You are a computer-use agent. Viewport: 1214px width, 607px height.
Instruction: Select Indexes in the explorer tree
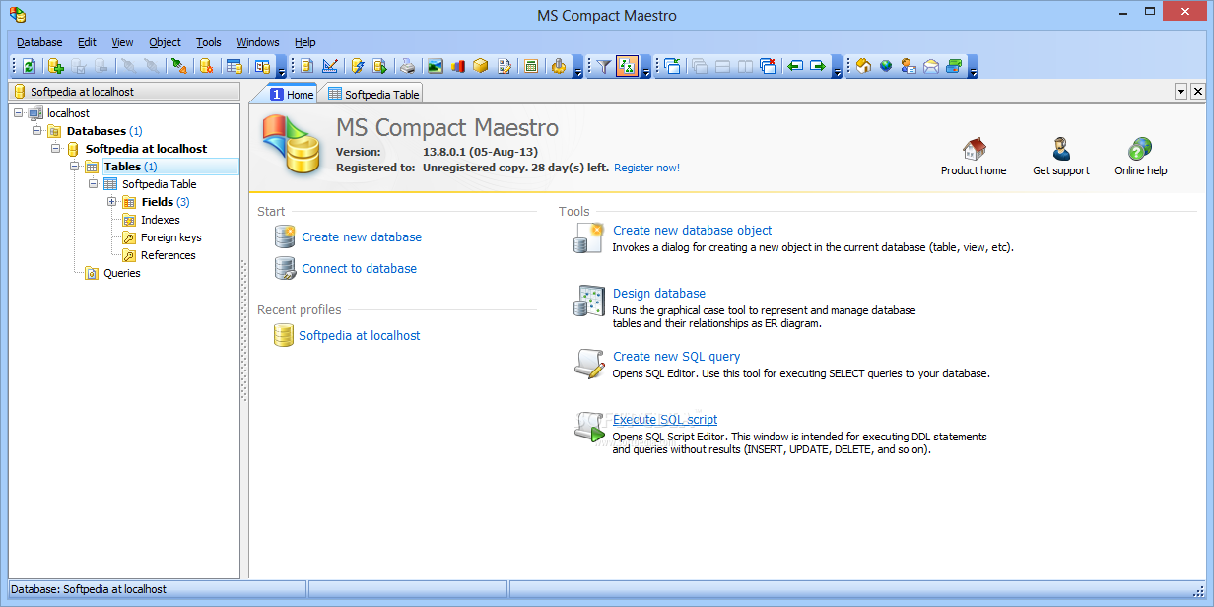160,220
